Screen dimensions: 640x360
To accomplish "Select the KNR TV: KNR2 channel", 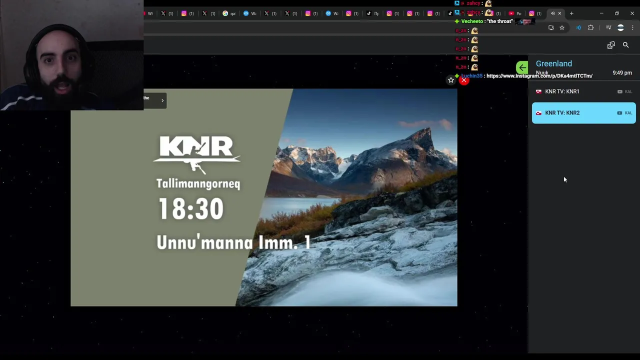I will pos(583,113).
